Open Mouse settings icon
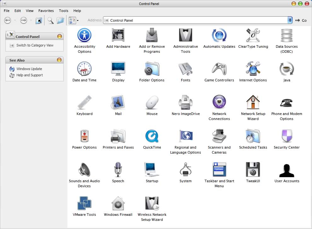The width and height of the screenshot is (312, 229). tap(152, 102)
